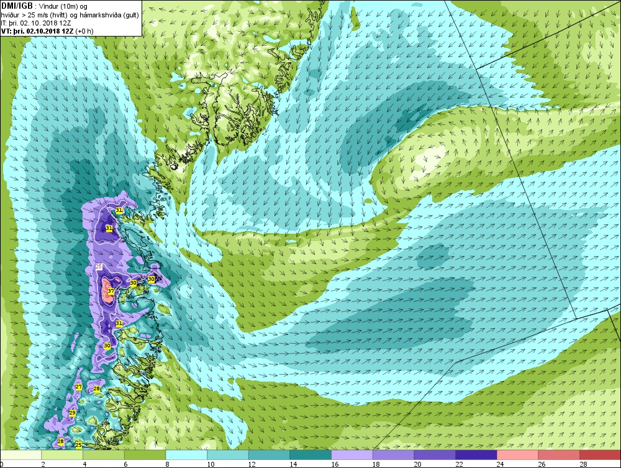The width and height of the screenshot is (621, 468).
Task: Select the 18–20 m/s medium purple legend swatch
Action: 393,454
